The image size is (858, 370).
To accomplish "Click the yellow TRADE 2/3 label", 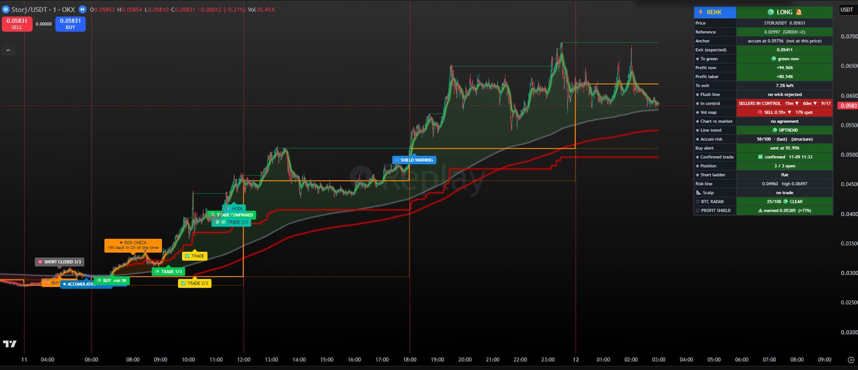I will 195,283.
